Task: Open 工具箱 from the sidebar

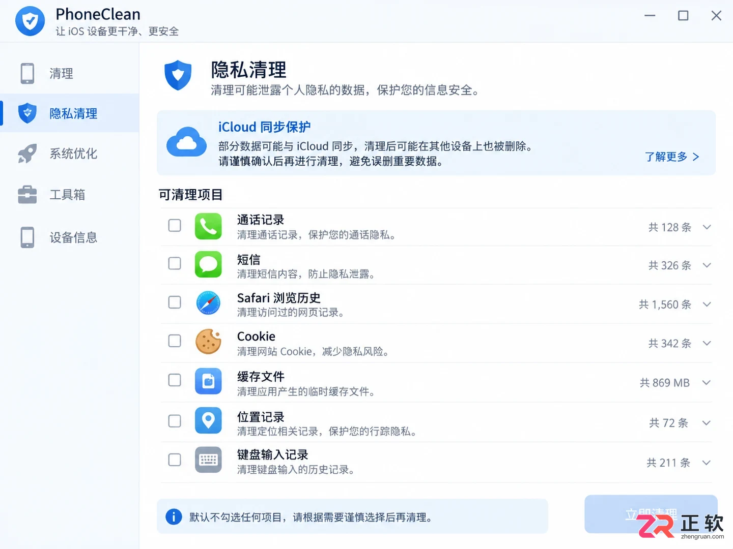Action: tap(70, 194)
